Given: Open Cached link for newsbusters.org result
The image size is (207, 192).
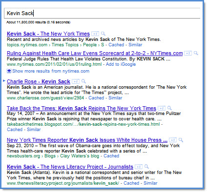Looking at the screenshot, I should click(x=111, y=156).
